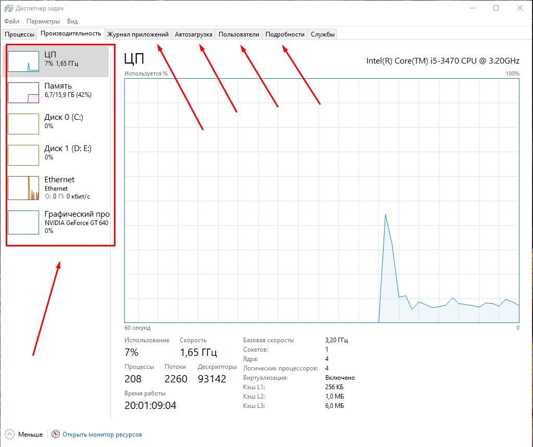This screenshot has width=533, height=447.
Task: Collapse view with the Меньше arrow icon
Action: [x=9, y=434]
